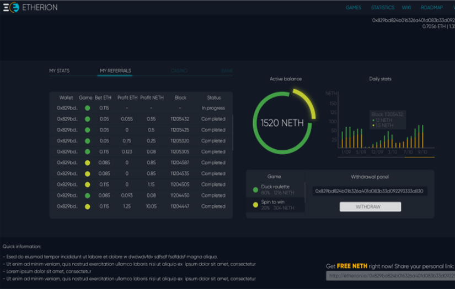Click the 0.7056 ETH balance text
This screenshot has height=289, width=455.
[x=433, y=26]
